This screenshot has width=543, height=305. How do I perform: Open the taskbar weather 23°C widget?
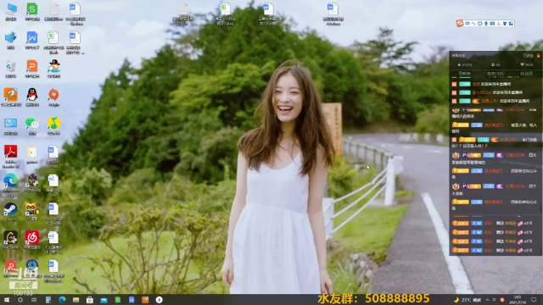pyautogui.click(x=467, y=300)
